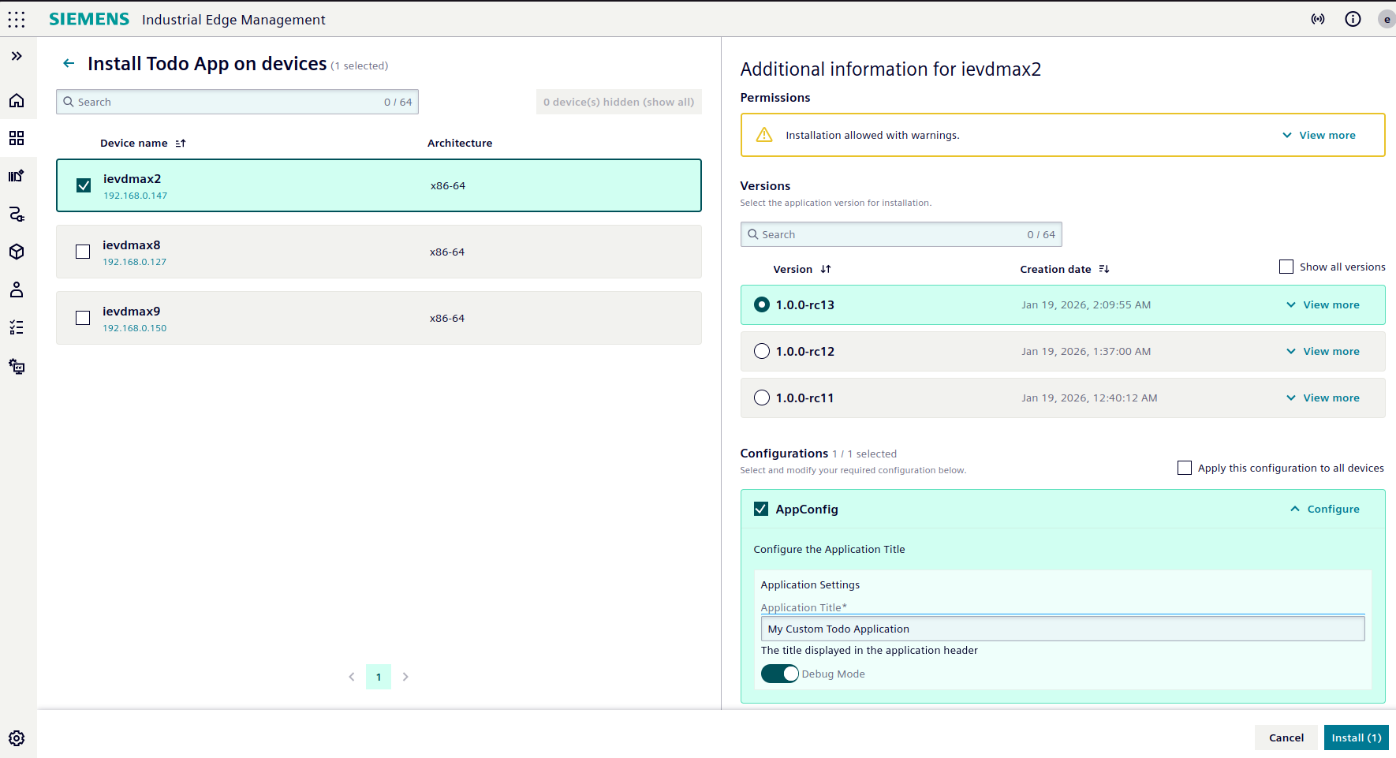Click the tasks checklist sidebar icon
Image resolution: width=1396 pixels, height=758 pixels.
click(17, 327)
